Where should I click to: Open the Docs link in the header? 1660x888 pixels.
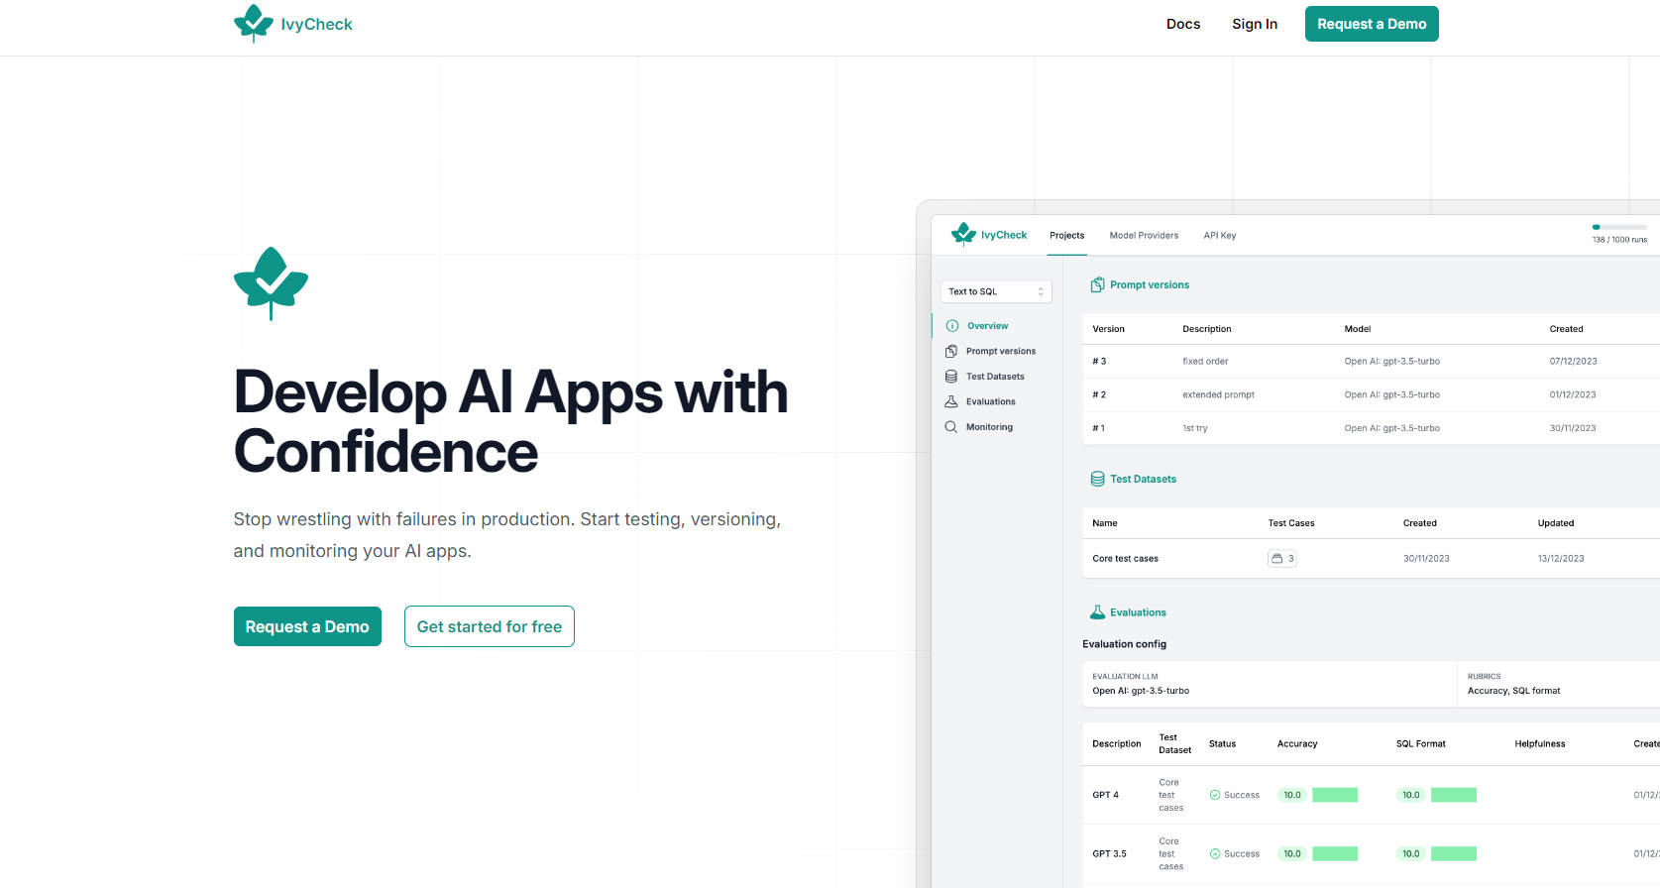(x=1183, y=24)
